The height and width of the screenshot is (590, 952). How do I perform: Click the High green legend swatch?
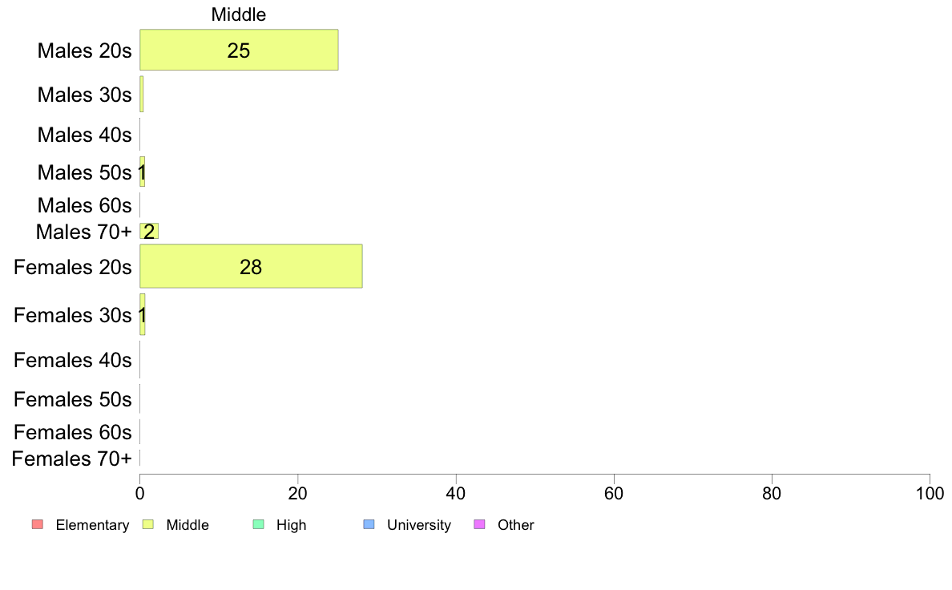pos(258,524)
